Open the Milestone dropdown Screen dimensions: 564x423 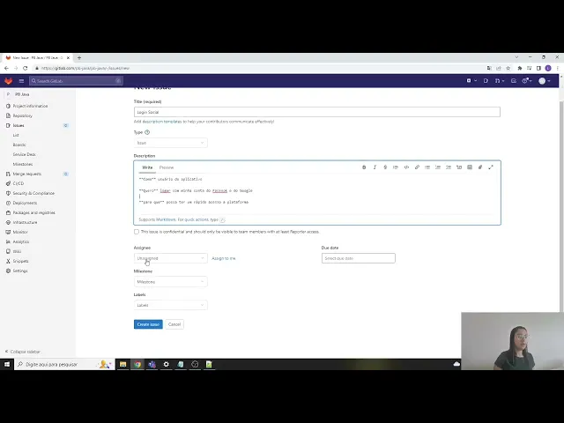pos(170,282)
